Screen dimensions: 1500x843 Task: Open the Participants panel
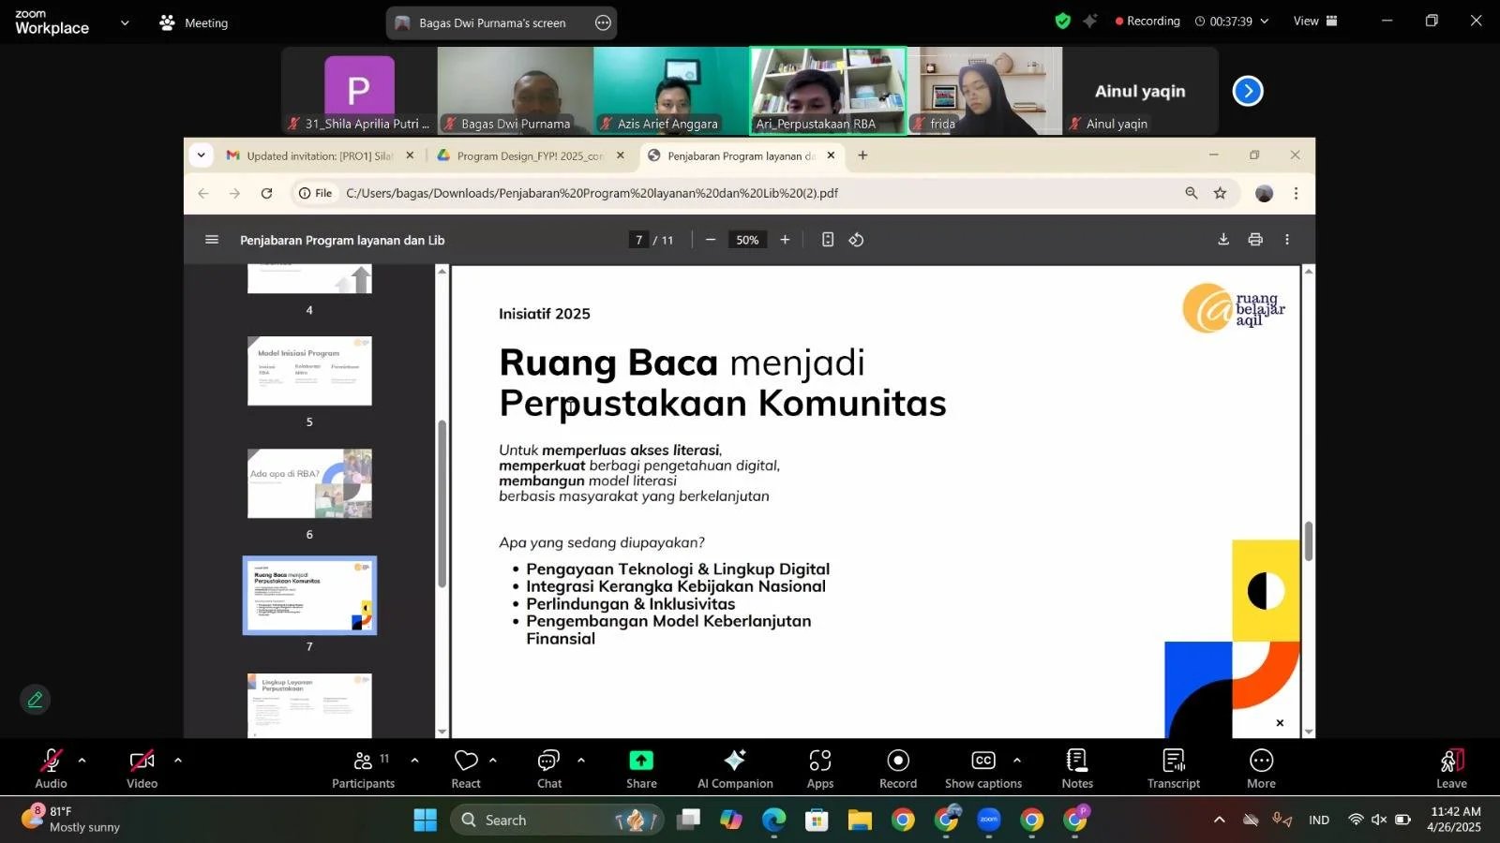(x=363, y=768)
